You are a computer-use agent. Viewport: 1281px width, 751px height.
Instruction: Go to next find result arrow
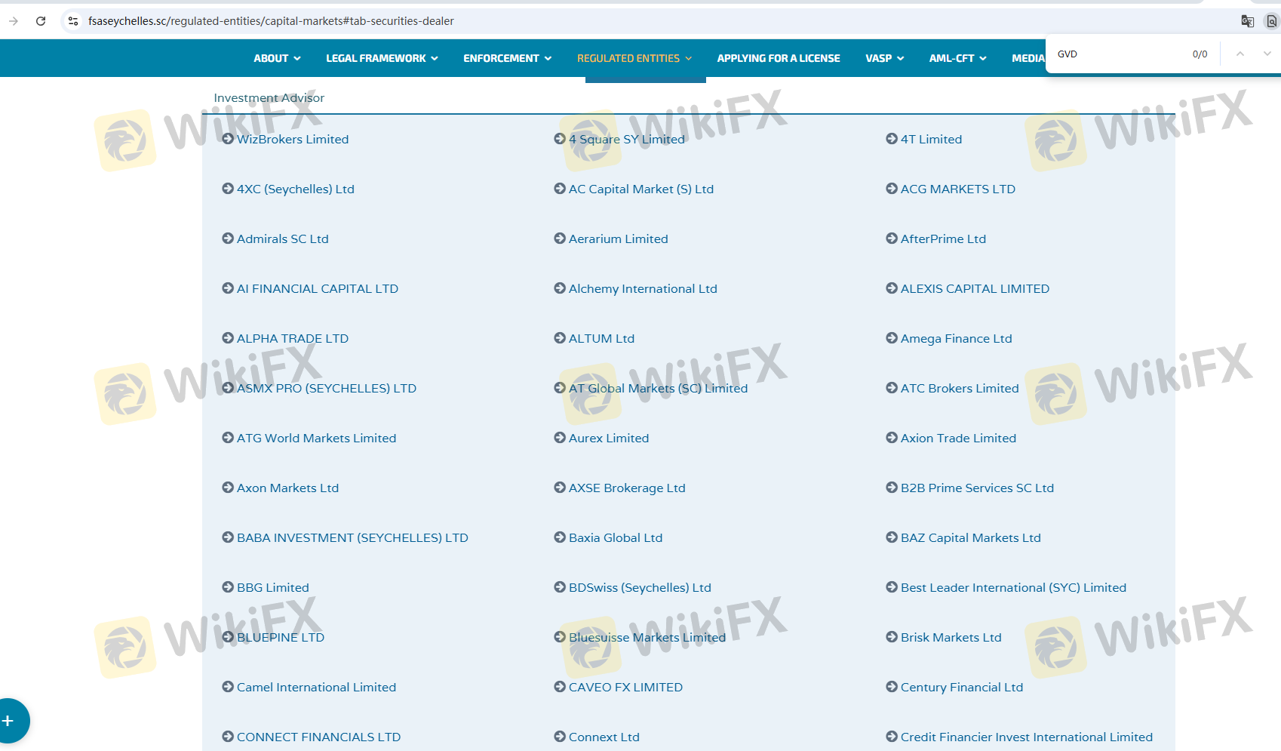(1267, 54)
